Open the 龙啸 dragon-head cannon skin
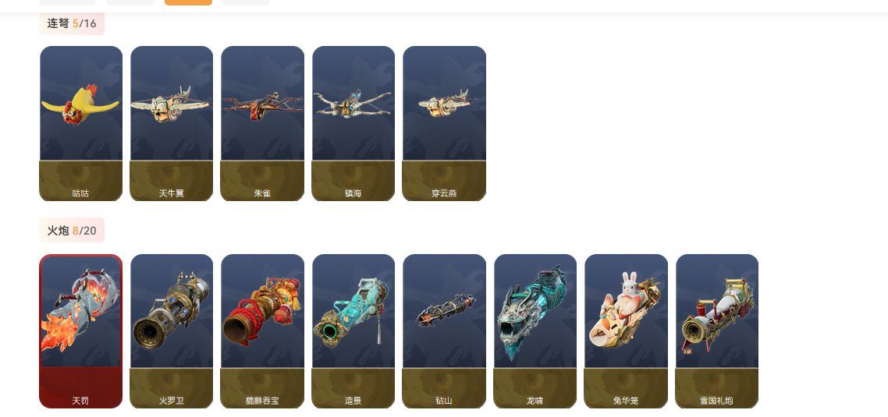The height and width of the screenshot is (417, 888). [x=535, y=331]
